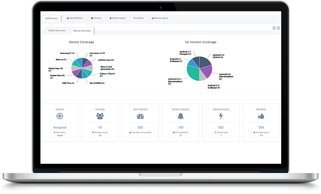This screenshot has width=321, height=194.
Task: Click the test counts value '000'
Action: click(140, 128)
